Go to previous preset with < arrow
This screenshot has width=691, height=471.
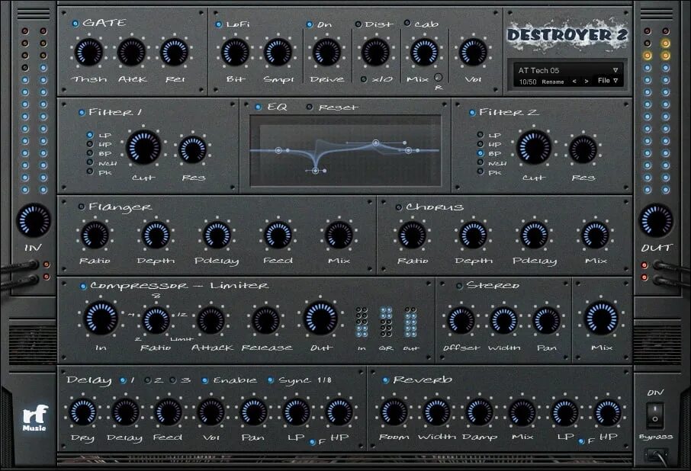click(574, 82)
